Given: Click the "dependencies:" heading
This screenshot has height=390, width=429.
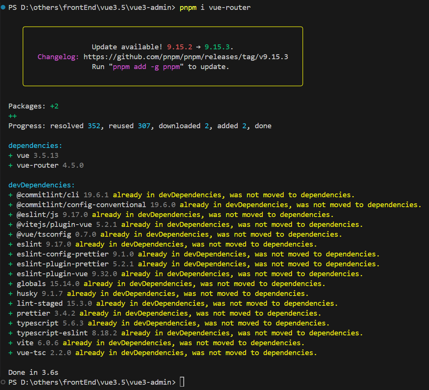Looking at the screenshot, I should coord(35,146).
